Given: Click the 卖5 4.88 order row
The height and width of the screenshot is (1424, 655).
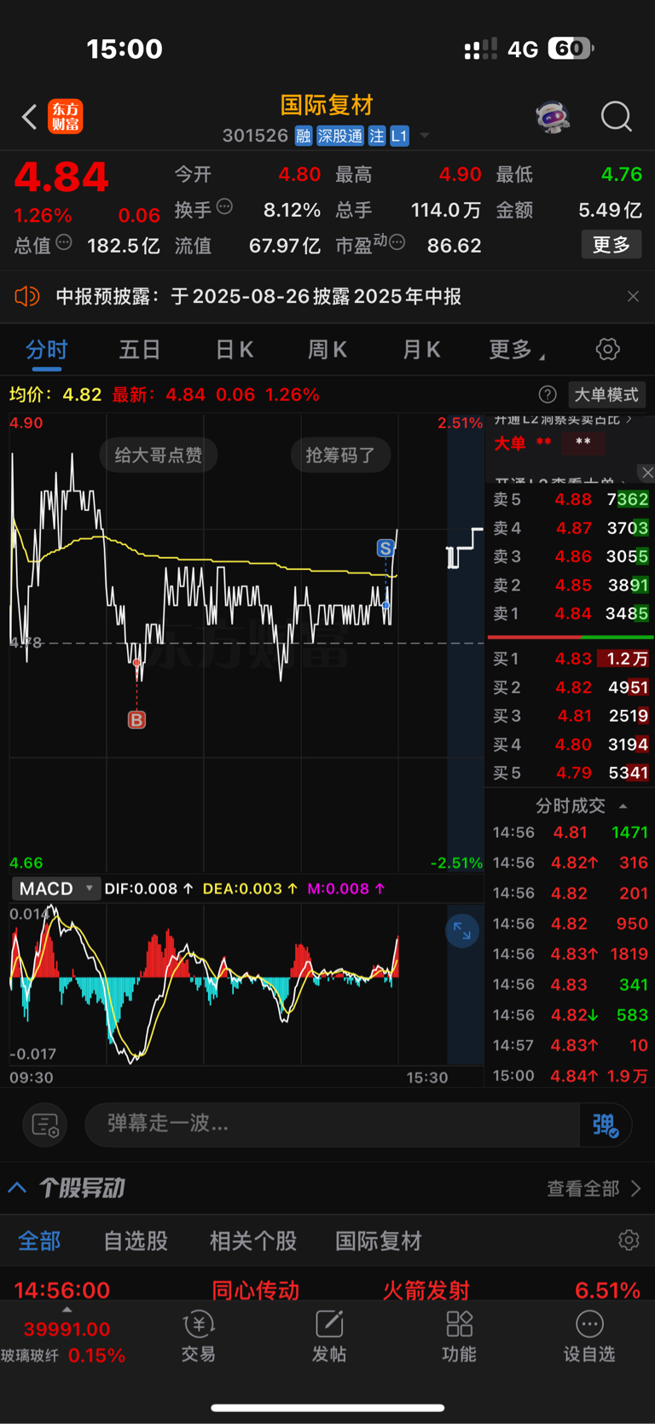Looking at the screenshot, I should point(570,499).
